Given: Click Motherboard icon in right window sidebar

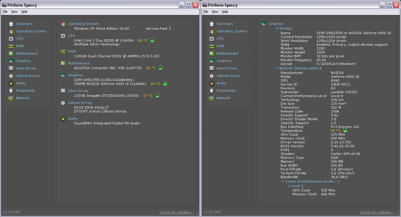Looking at the screenshot, I should point(212,53).
